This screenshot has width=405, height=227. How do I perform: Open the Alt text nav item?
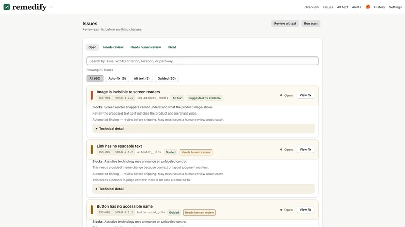pos(342,7)
